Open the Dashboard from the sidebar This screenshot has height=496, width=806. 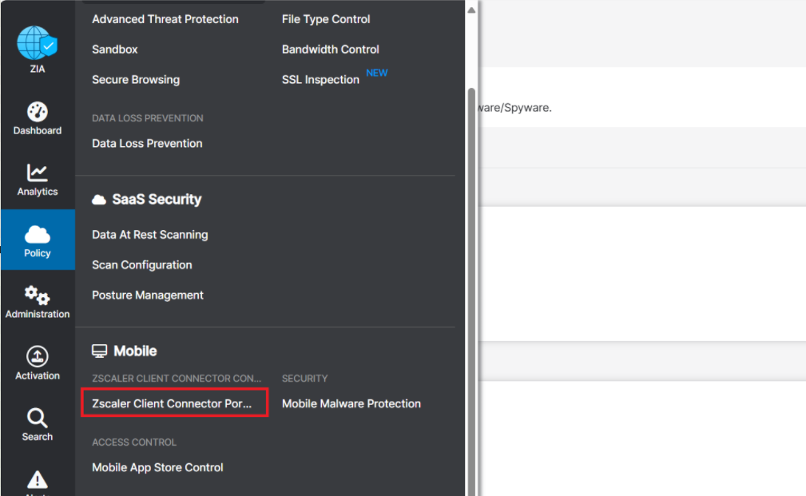[x=37, y=113]
